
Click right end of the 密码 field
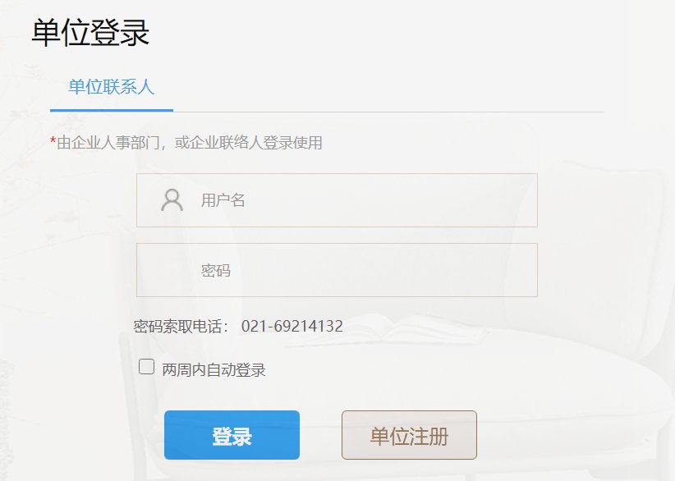[x=517, y=270]
